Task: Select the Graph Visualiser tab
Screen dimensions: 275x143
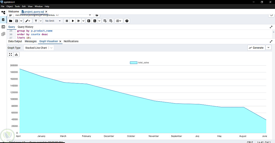Action: coord(49,41)
